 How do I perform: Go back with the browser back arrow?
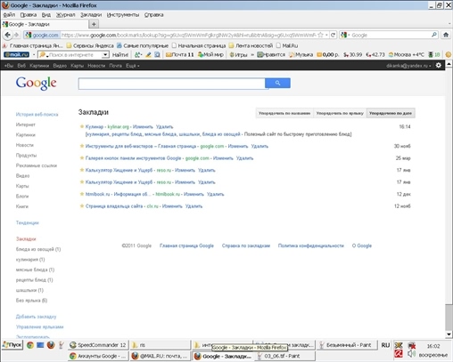click(x=8, y=35)
